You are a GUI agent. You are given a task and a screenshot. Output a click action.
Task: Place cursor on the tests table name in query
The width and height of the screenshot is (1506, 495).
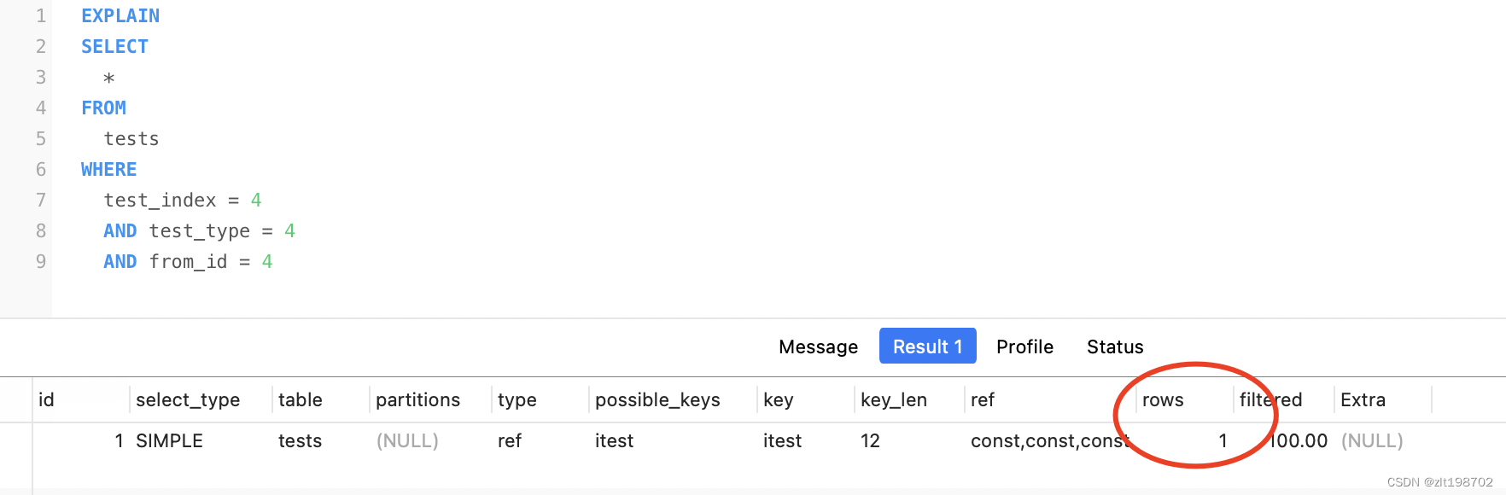(x=131, y=138)
